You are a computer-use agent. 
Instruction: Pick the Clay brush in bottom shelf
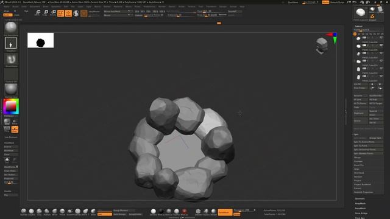[39, 211]
